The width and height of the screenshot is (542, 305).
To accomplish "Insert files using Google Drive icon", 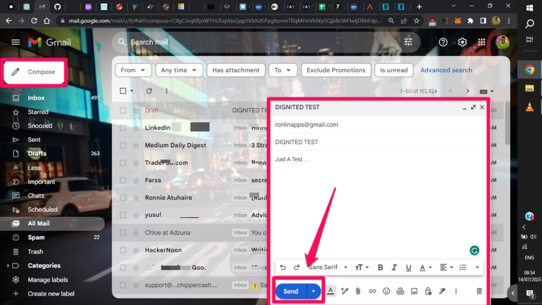I will pyautogui.click(x=400, y=291).
